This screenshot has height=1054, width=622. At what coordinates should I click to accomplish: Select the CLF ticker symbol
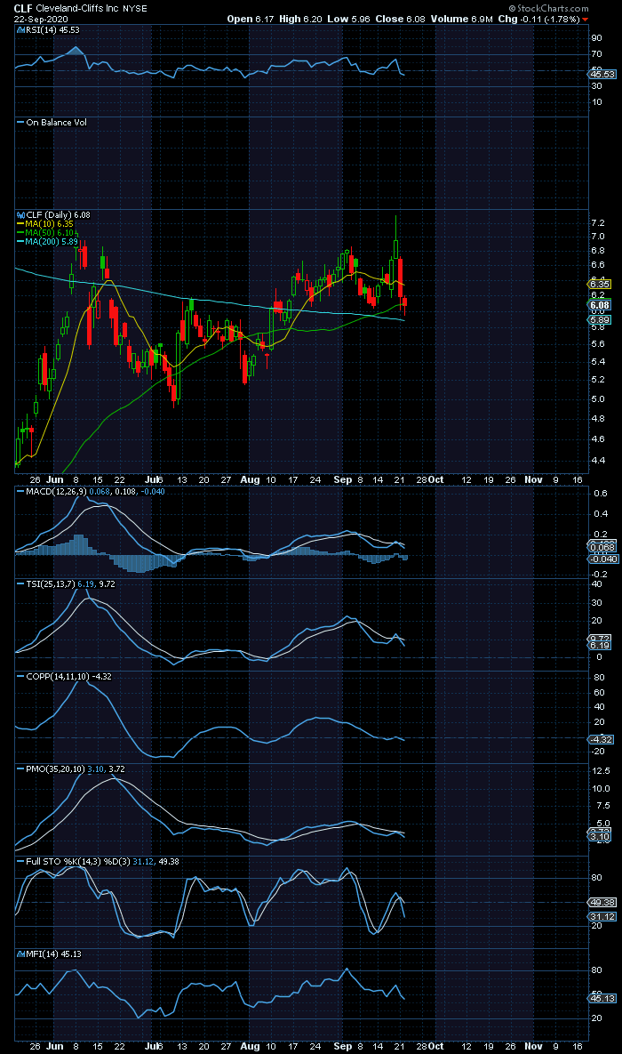pyautogui.click(x=23, y=9)
